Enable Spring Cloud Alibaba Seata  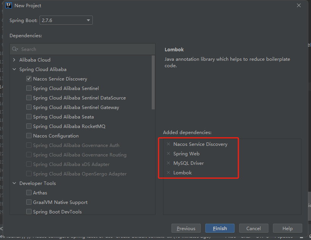pyautogui.click(x=29, y=117)
